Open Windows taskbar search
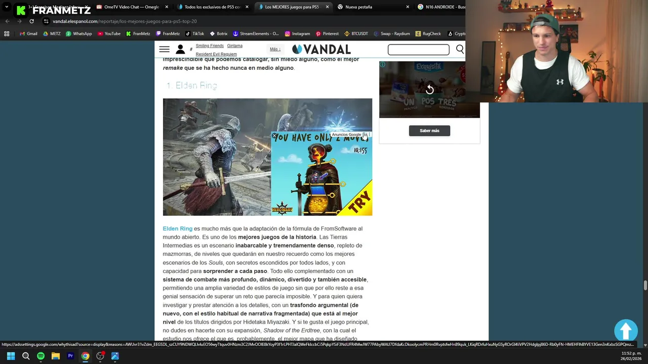 pyautogui.click(x=26, y=356)
